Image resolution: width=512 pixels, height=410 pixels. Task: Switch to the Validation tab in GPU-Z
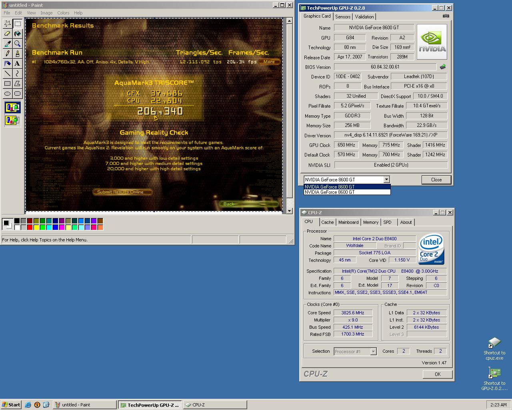click(x=364, y=16)
